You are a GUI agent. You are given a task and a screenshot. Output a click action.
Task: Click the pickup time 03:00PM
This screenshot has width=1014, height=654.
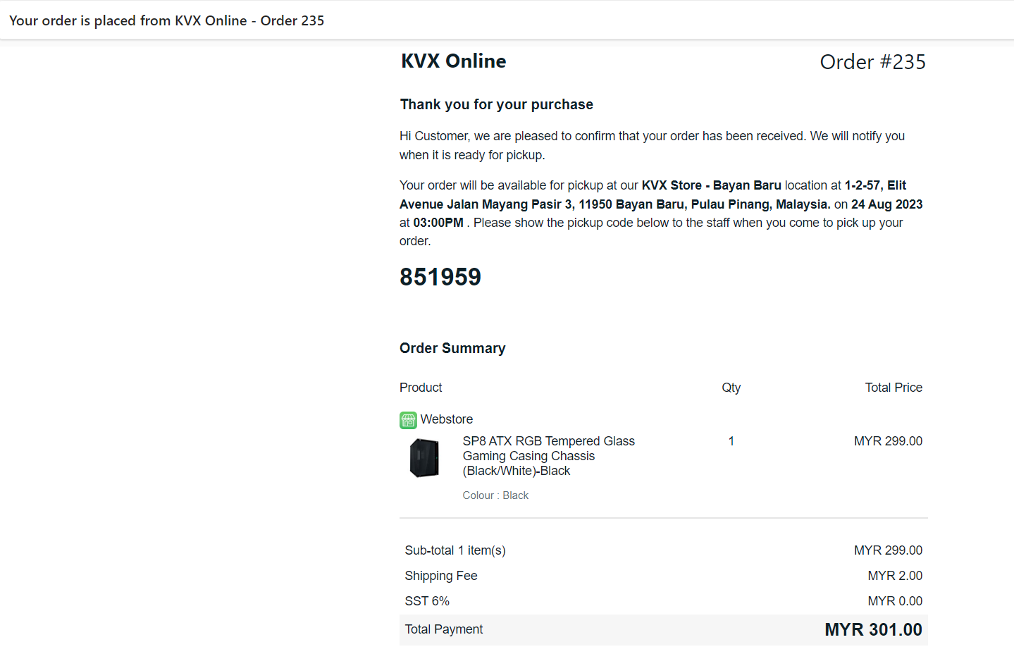pos(438,223)
